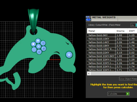Select the single gem near the dolphin's head

click(69, 55)
